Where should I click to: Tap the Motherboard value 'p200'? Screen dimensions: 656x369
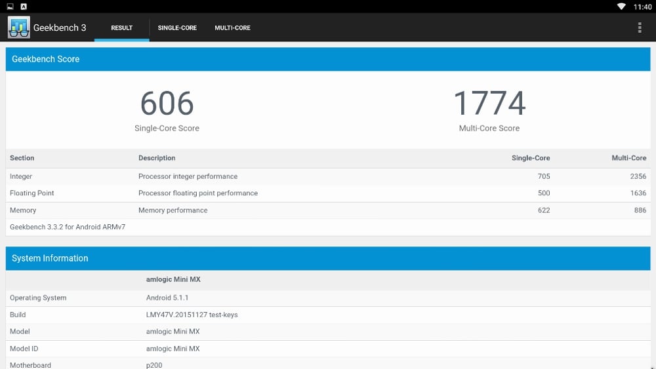point(154,365)
